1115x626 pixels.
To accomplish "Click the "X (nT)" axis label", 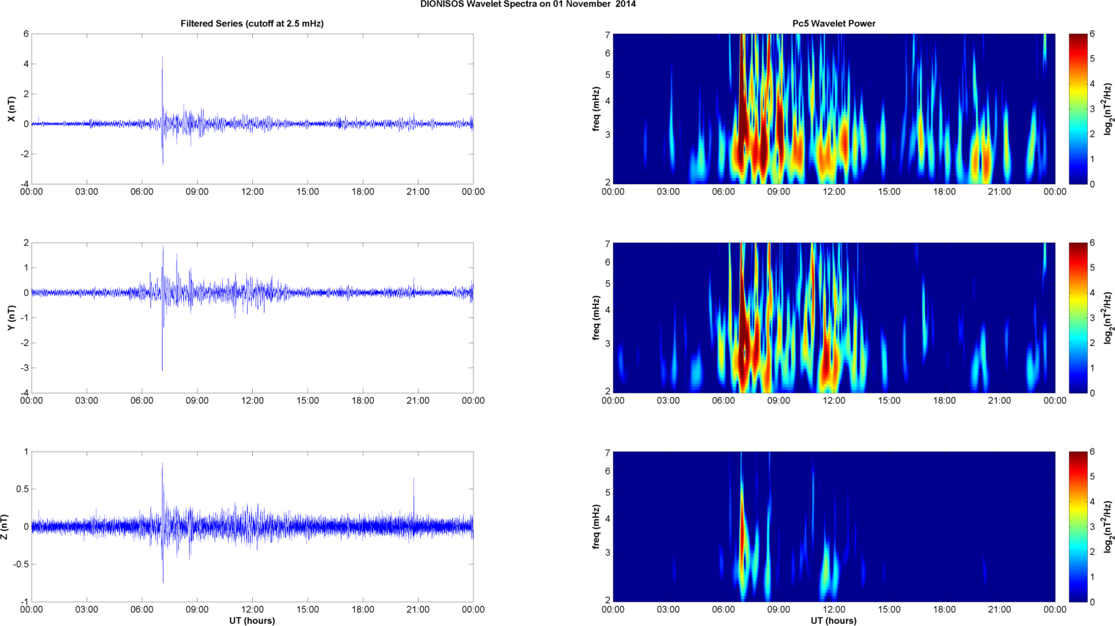I will tap(11, 109).
